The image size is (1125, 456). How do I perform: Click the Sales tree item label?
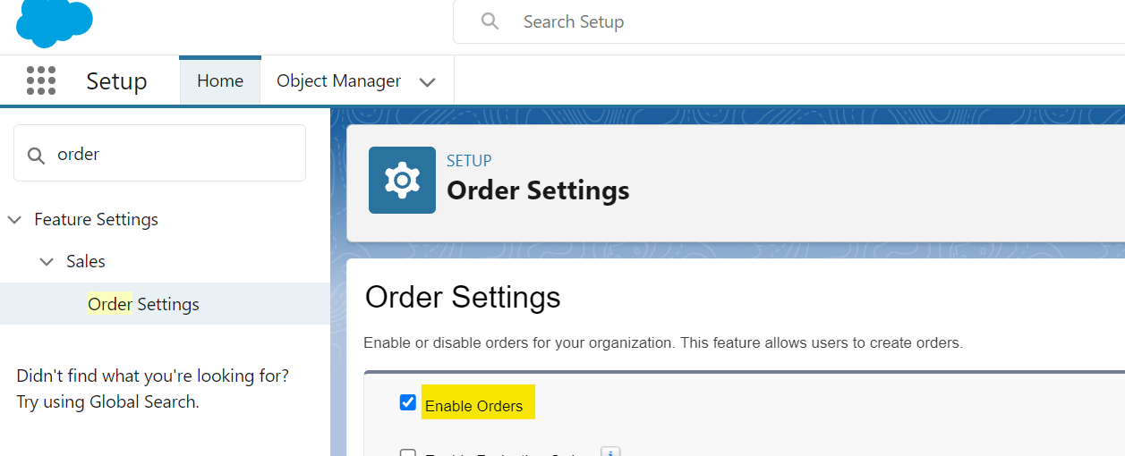[x=86, y=261]
